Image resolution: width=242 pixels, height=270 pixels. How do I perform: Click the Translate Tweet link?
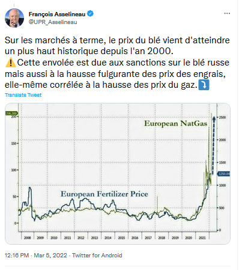tap(23, 95)
